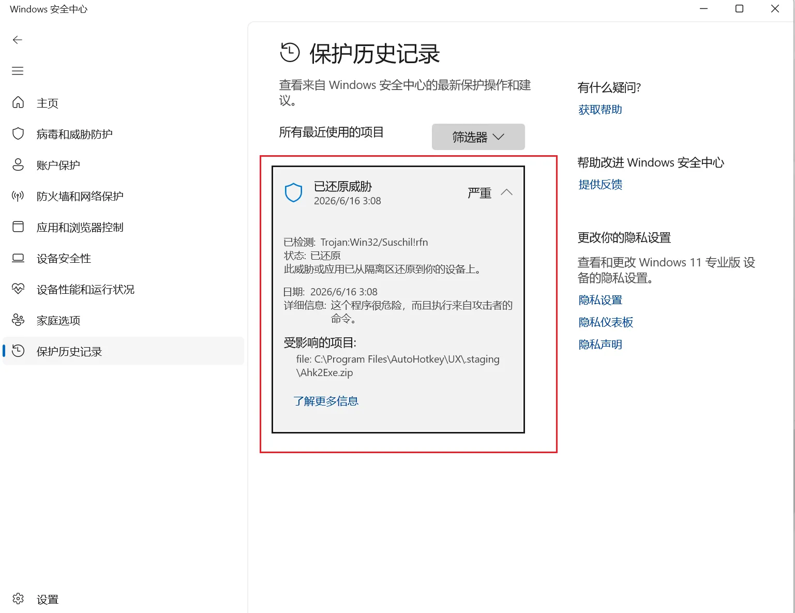
Task: Open 设置 at bottom of sidebar
Action: click(123, 600)
